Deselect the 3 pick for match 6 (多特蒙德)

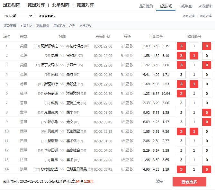tap(181, 94)
